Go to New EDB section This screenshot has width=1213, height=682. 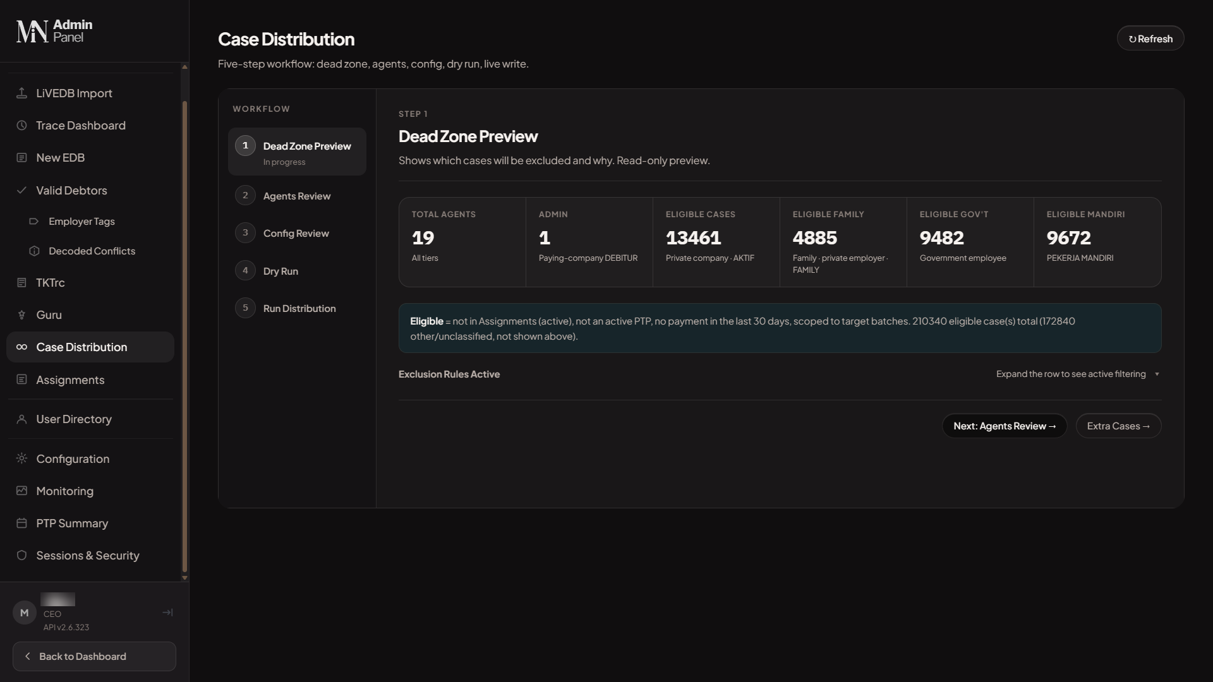[x=90, y=157]
